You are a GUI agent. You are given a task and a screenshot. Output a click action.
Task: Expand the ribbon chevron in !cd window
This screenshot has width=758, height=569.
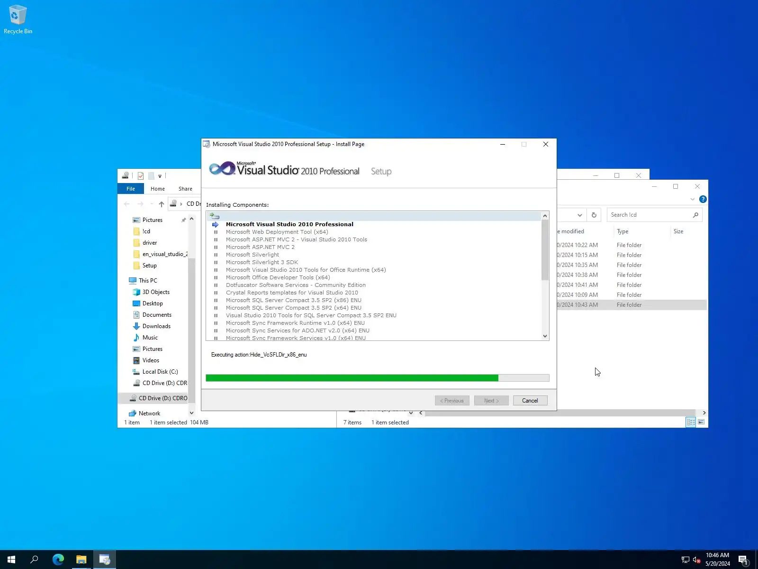[x=693, y=199]
